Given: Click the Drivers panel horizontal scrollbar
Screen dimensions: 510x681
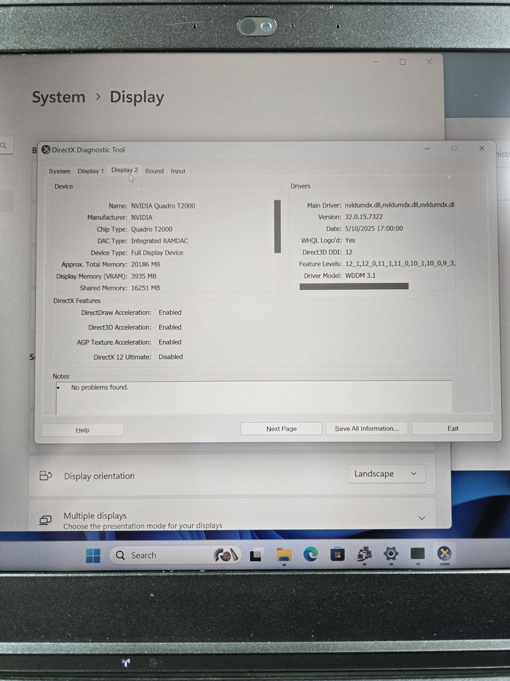Looking at the screenshot, I should [354, 286].
